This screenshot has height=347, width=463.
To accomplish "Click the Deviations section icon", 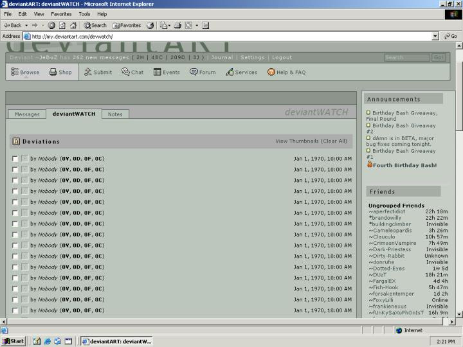I will pos(16,141).
